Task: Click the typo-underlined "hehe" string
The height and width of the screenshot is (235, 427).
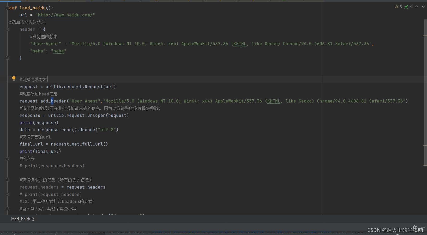Action: [58, 51]
